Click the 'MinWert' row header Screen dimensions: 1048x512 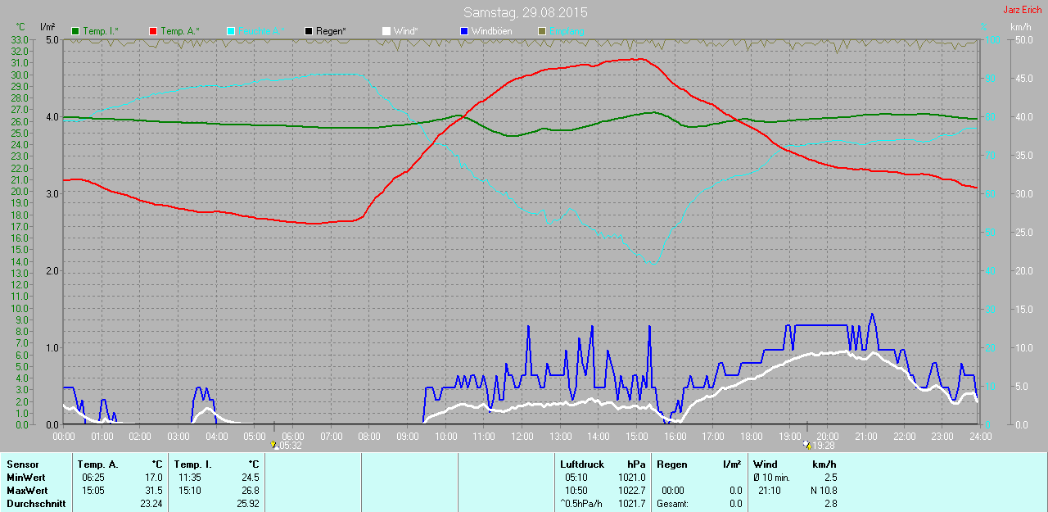tap(25, 478)
